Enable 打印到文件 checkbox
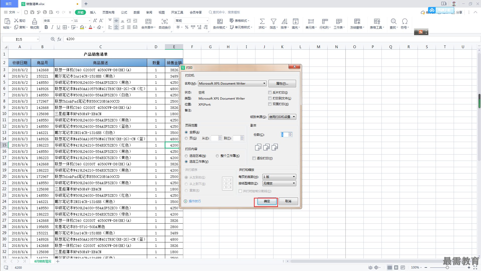481x271 pixels. pos(270,98)
